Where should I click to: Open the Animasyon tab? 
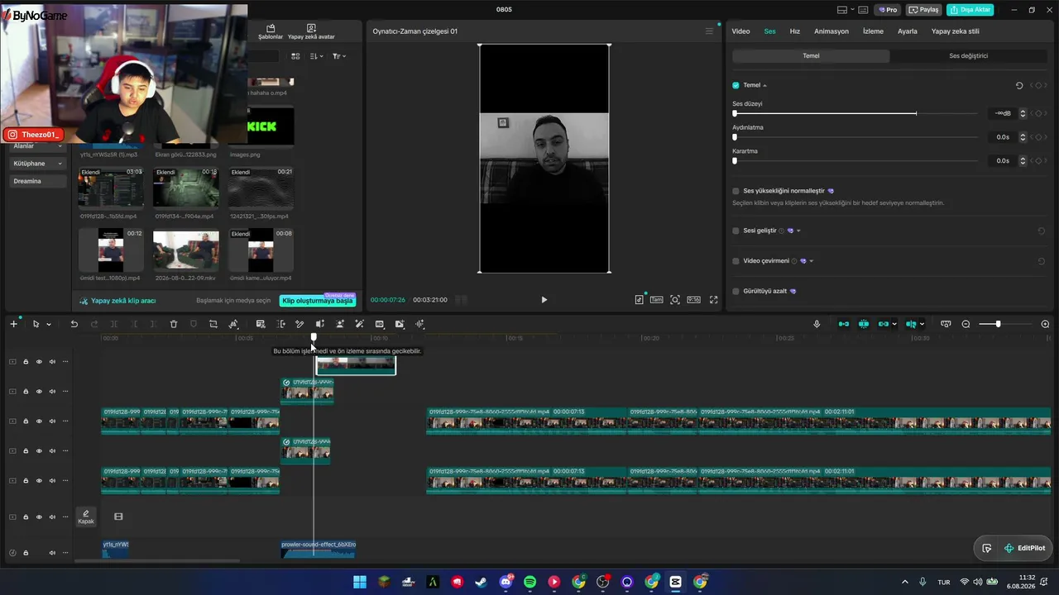click(x=831, y=31)
